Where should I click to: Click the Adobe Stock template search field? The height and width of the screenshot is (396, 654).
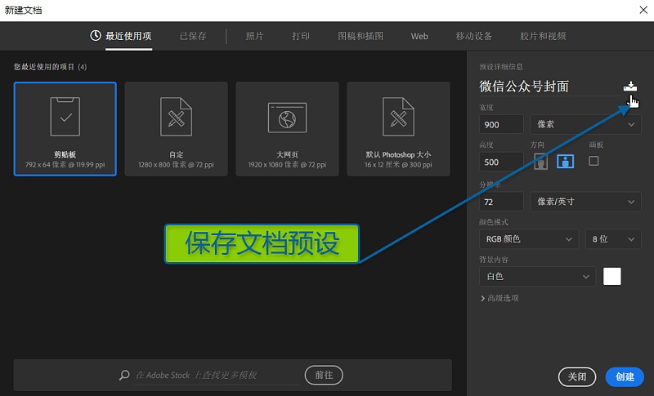point(217,376)
